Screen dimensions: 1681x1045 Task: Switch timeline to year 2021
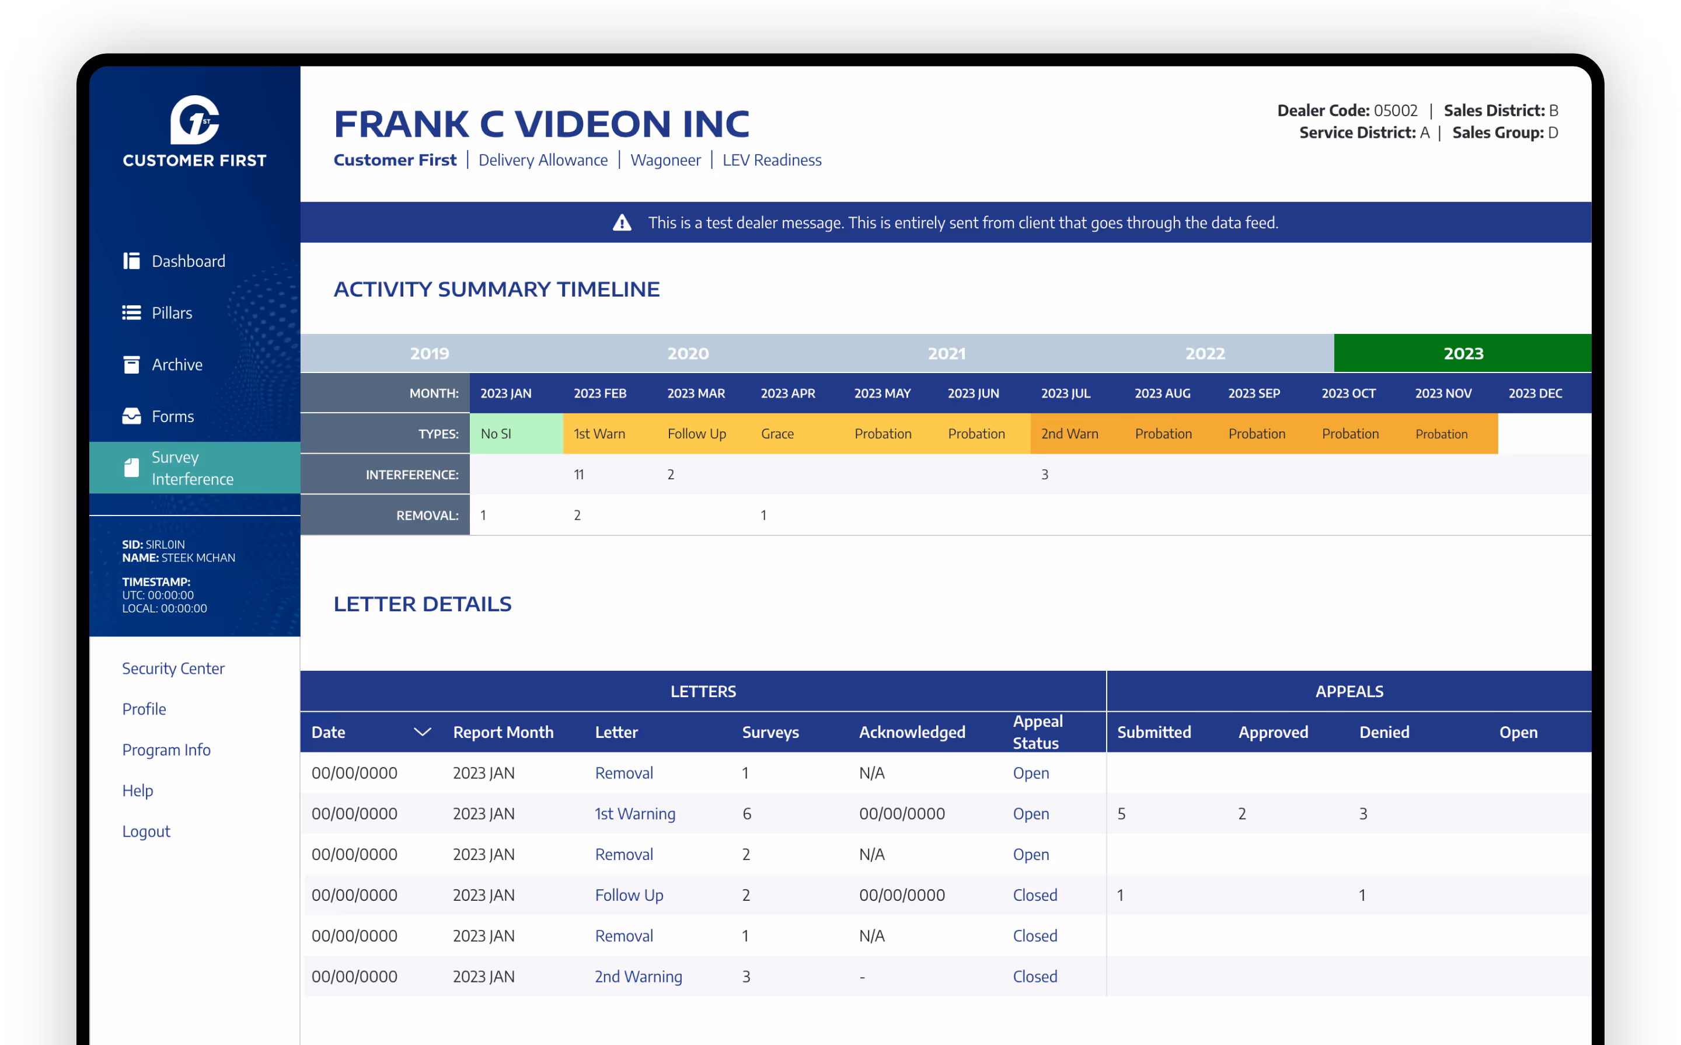pyautogui.click(x=946, y=353)
